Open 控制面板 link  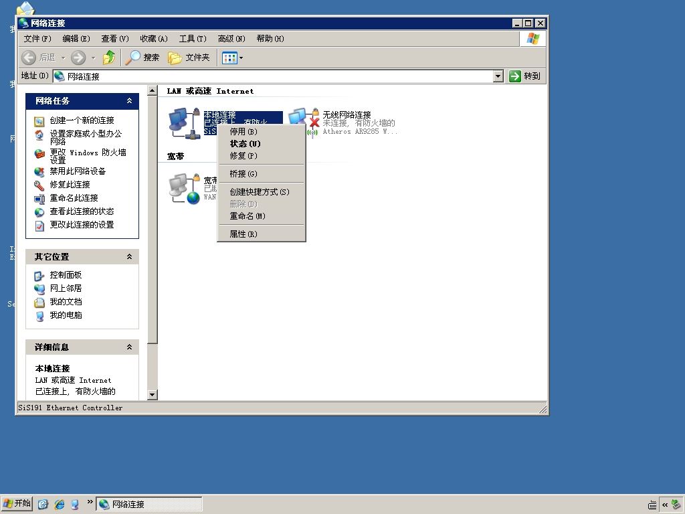(66, 275)
